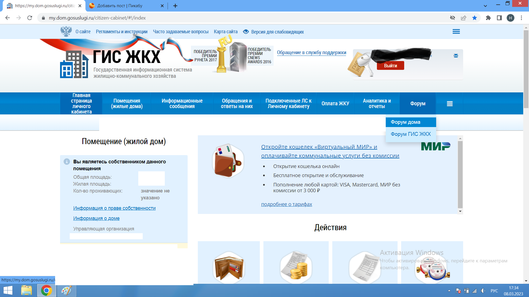Click the banner's scroll down arrow

pos(460,211)
